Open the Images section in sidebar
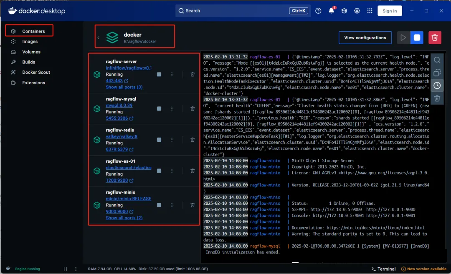Viewport: 451px width, 274px height. click(30, 41)
